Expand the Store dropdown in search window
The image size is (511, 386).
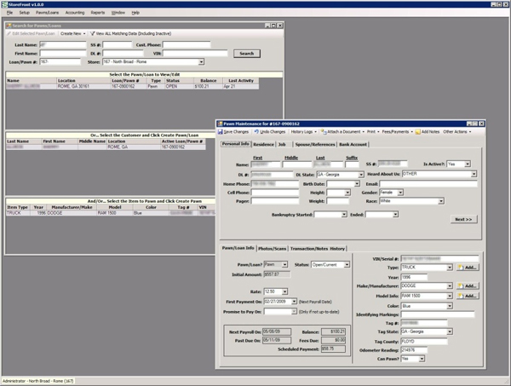pyautogui.click(x=201, y=62)
